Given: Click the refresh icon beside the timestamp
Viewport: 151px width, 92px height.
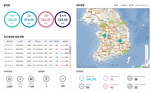Looking at the screenshot, I should pos(148,5).
